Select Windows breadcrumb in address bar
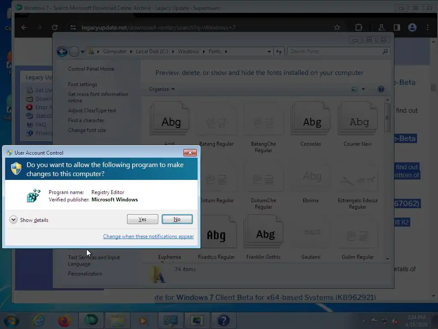 point(188,51)
